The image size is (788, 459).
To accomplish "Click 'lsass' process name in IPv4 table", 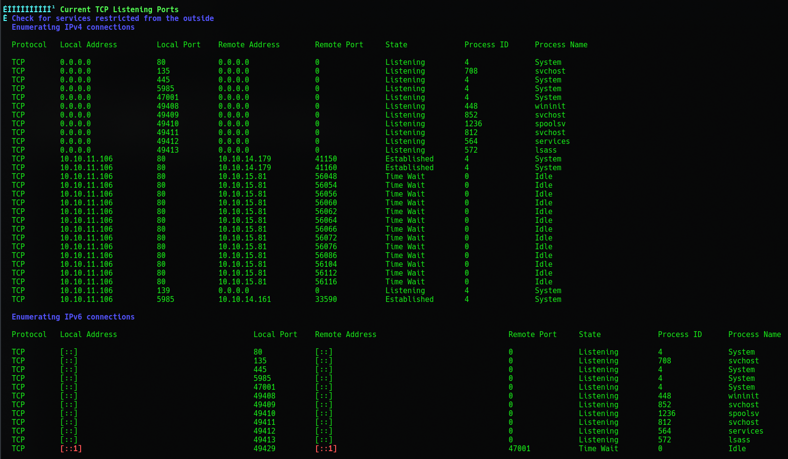I will tap(546, 150).
